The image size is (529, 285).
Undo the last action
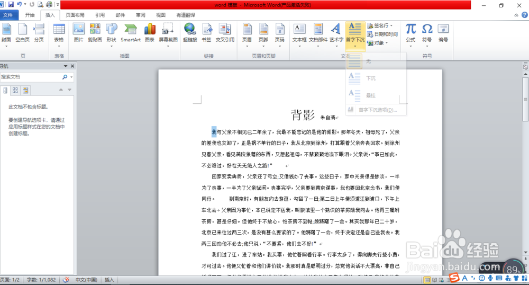(19, 4)
